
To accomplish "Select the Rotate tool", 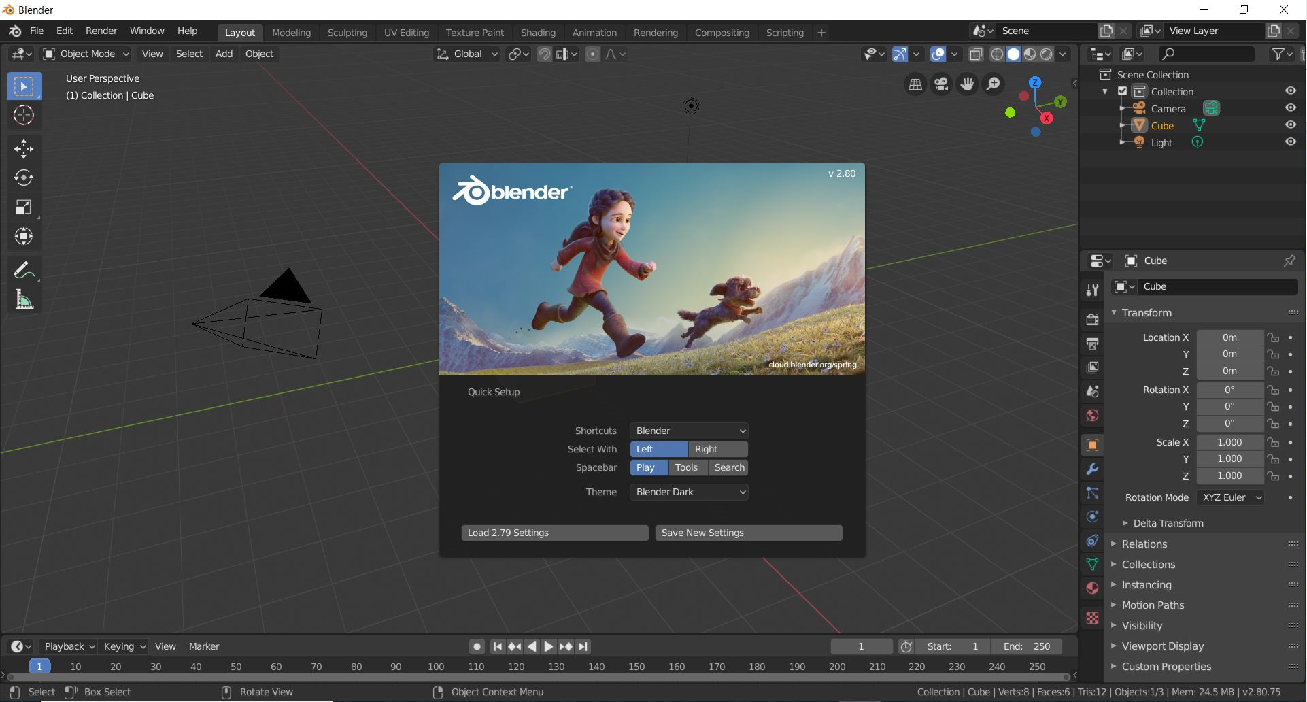I will 24,178.
